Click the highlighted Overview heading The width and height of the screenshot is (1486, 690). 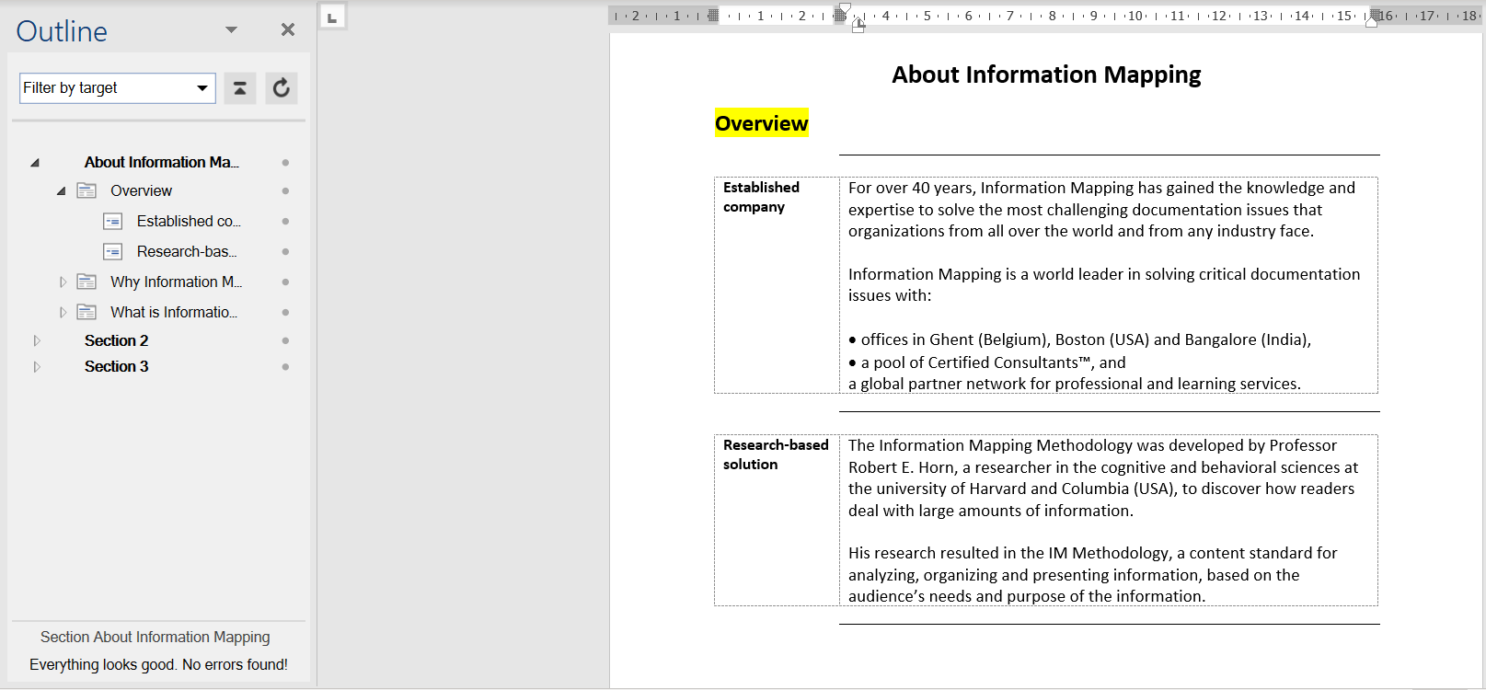(x=762, y=123)
